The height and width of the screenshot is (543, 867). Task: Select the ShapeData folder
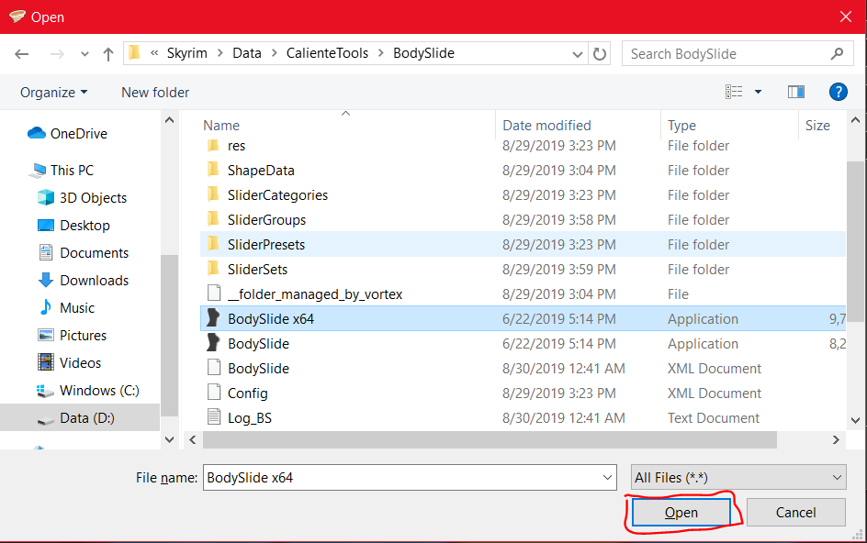pyautogui.click(x=523, y=170)
